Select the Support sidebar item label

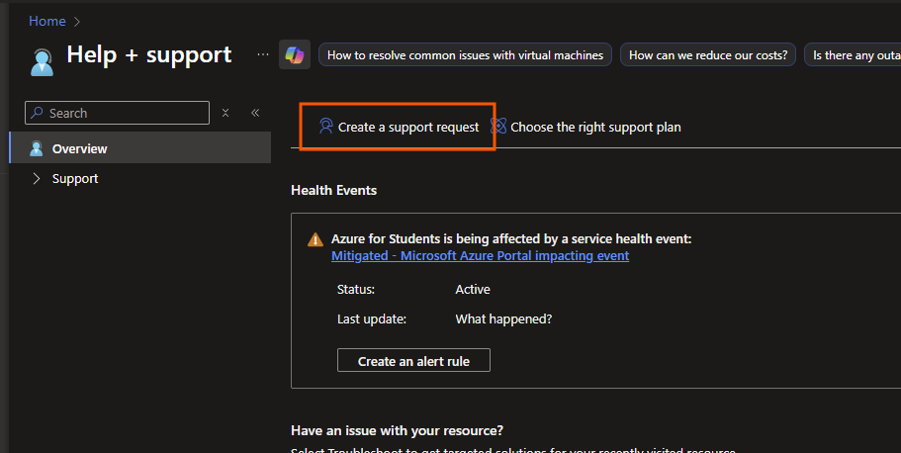point(75,179)
